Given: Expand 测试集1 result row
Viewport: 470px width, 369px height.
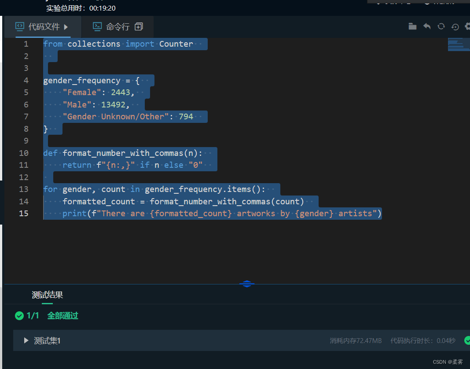Looking at the screenshot, I should tap(26, 340).
